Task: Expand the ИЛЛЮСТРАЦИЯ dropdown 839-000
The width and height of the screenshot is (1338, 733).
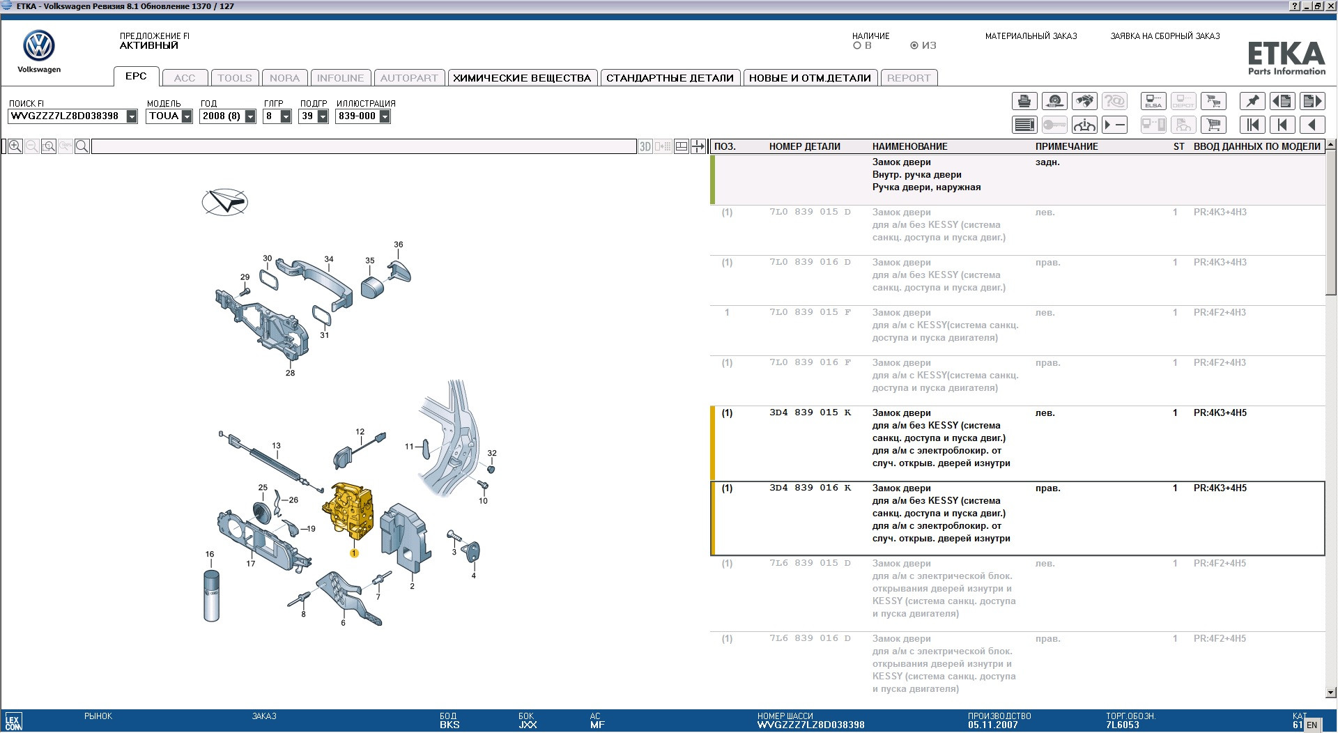Action: point(385,117)
